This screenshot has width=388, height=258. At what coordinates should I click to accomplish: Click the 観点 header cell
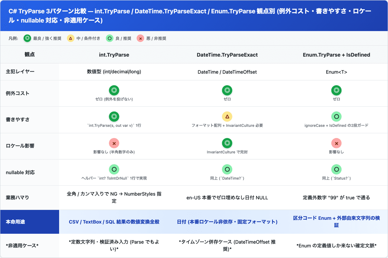tap(30, 55)
